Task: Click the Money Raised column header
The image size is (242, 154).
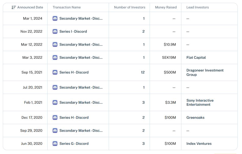Action: [166, 7]
